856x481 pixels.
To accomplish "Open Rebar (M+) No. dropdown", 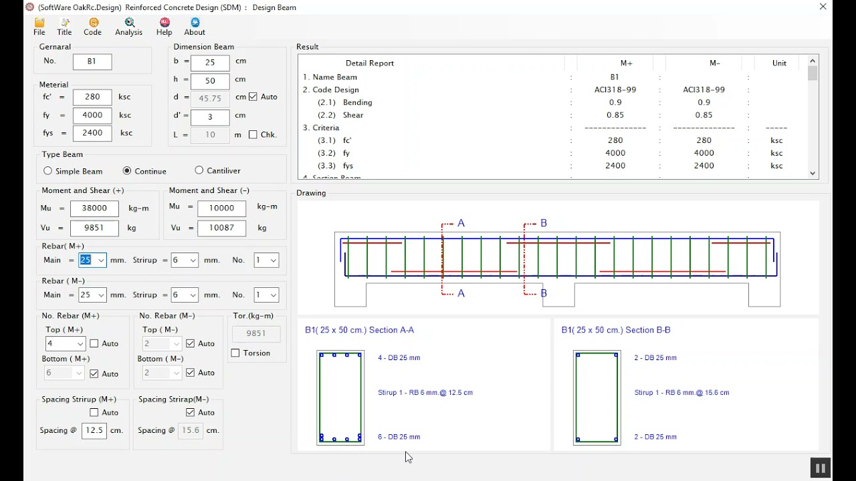I will pyautogui.click(x=274, y=261).
